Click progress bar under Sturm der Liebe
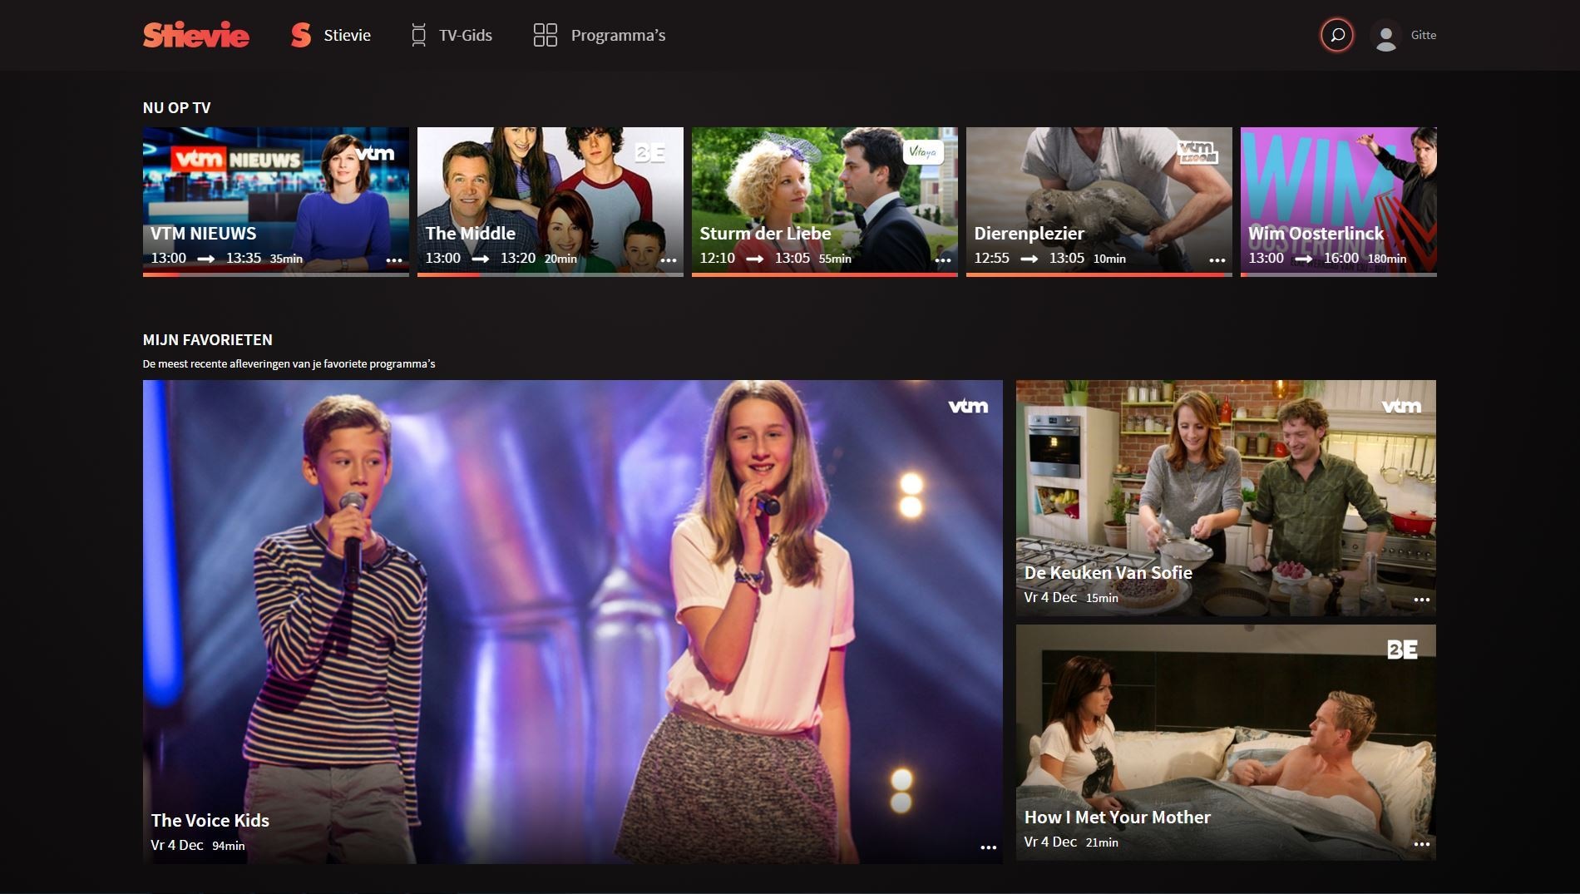Screen dimensions: 1580x894 825,274
